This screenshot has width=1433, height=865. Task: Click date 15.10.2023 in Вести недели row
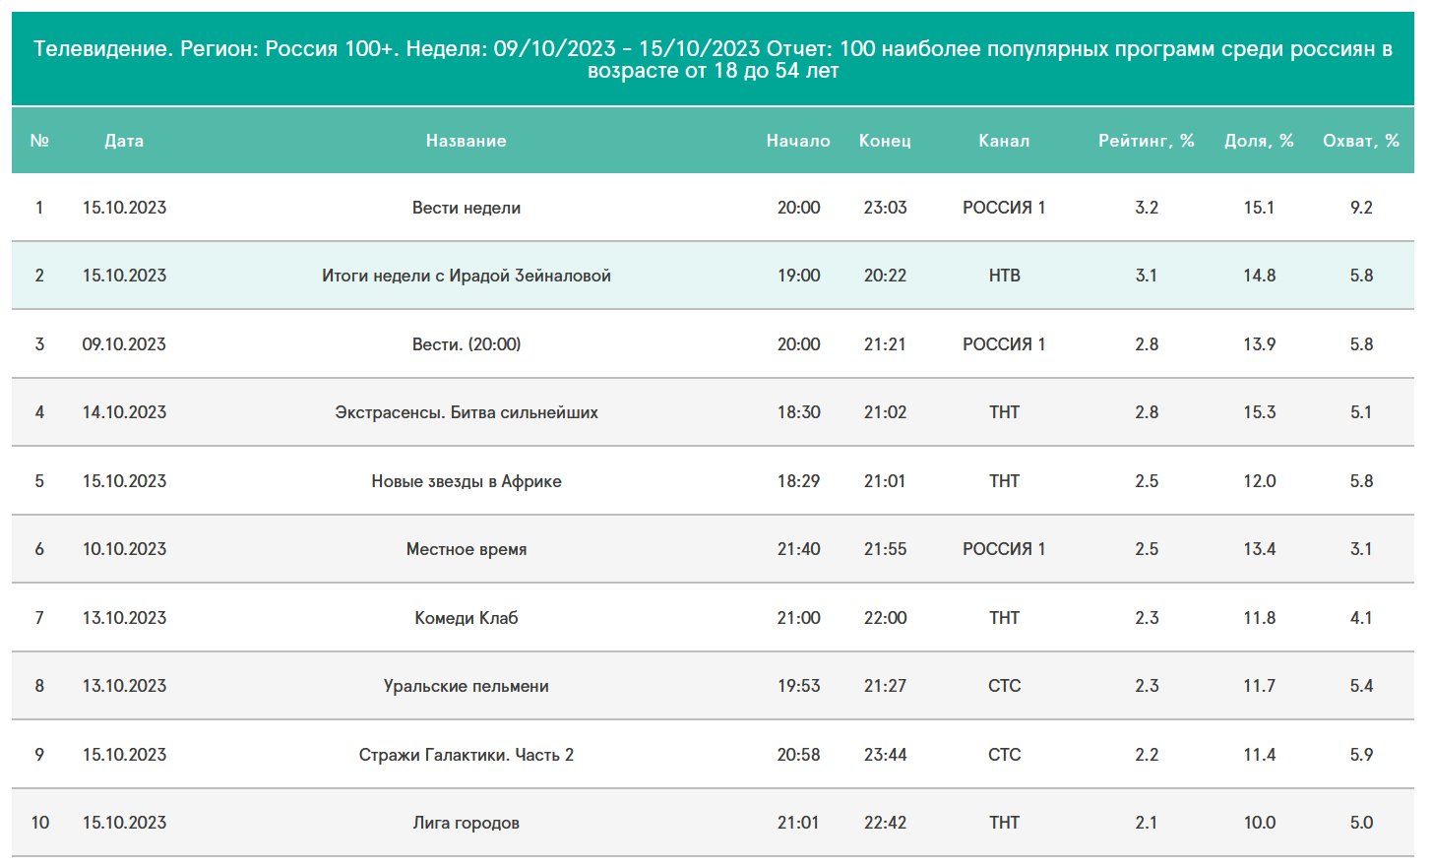coord(124,208)
